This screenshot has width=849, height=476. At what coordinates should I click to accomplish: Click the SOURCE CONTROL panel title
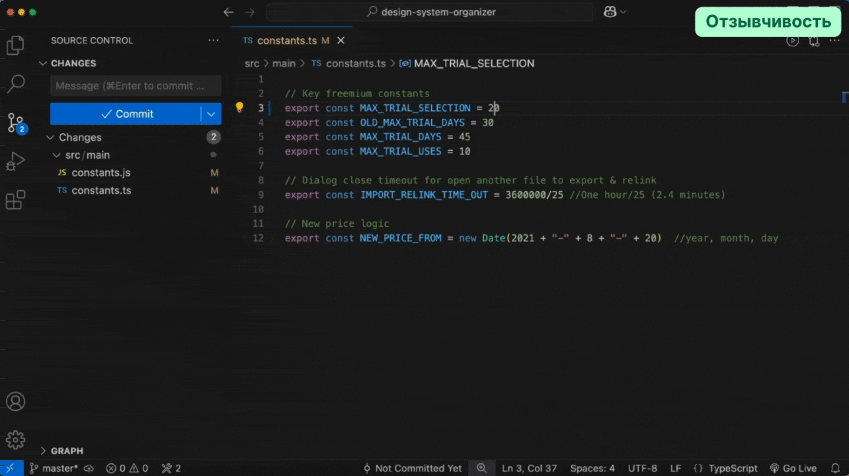point(92,40)
